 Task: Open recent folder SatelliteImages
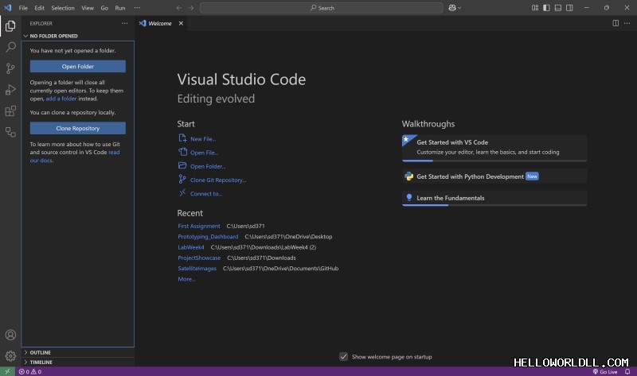coord(197,268)
